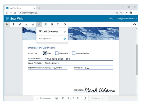Screen dimensions: 142x106
Task: Zoom out the document
Action: (63, 98)
